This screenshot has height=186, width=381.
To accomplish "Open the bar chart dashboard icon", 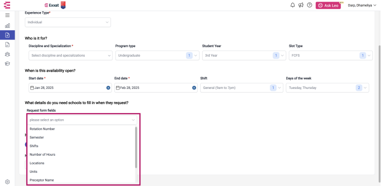I will (7, 25).
